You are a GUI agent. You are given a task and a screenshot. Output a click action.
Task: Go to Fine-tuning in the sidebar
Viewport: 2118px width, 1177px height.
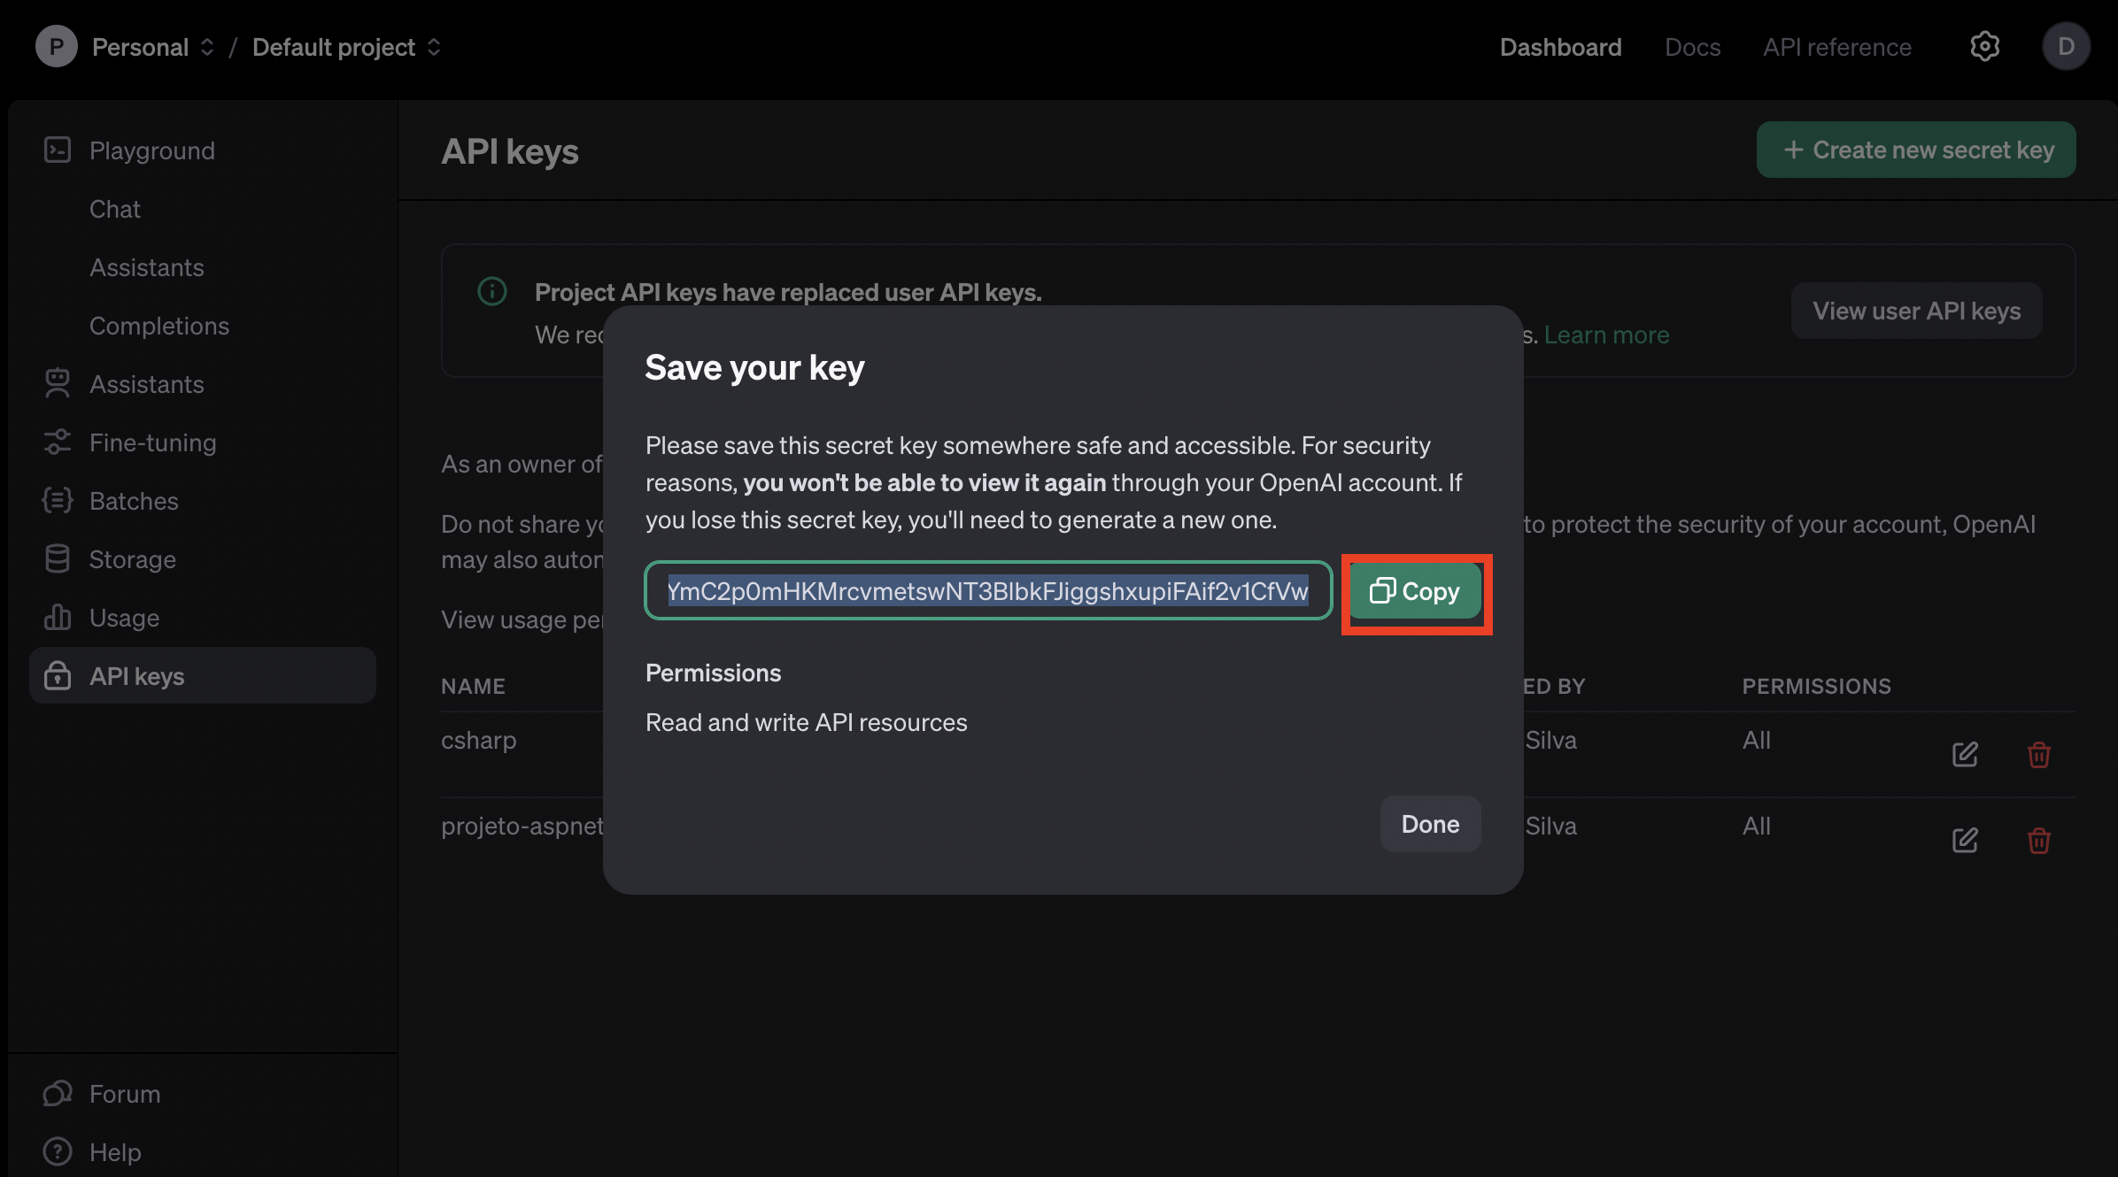pos(152,442)
